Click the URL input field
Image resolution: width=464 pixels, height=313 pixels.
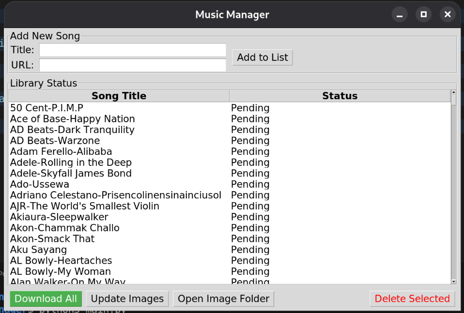click(132, 65)
